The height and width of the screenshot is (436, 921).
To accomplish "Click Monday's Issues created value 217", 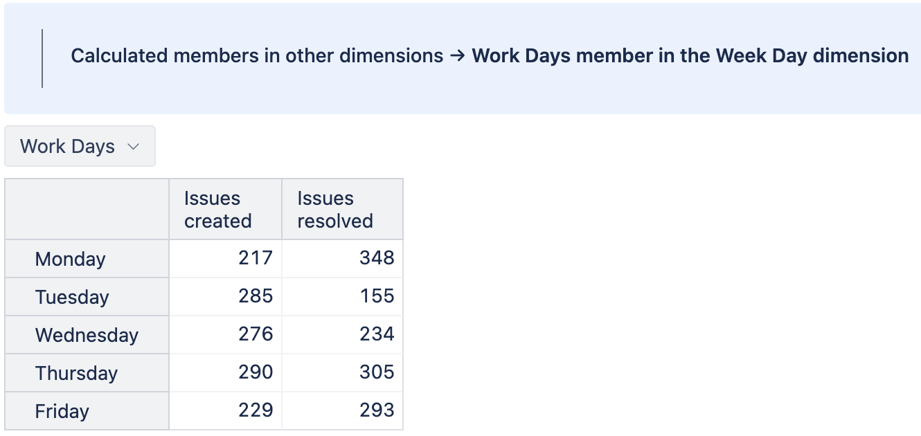I will pos(256,258).
